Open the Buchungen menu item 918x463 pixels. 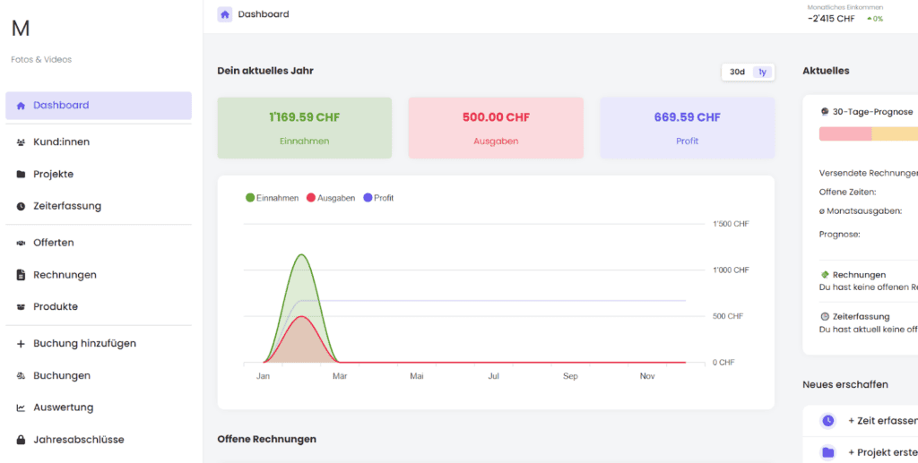62,375
